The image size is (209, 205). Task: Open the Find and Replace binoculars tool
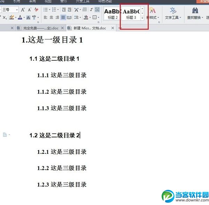coord(195,13)
